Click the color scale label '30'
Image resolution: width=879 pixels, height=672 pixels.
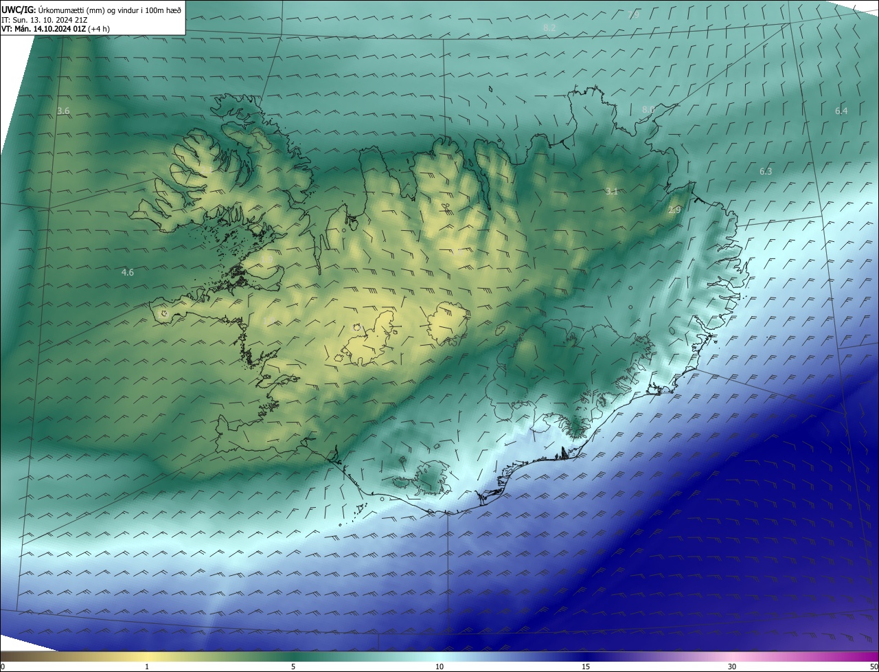pyautogui.click(x=732, y=667)
